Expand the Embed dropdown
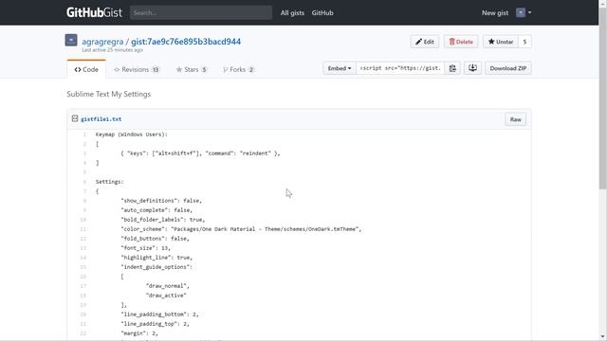 pos(340,68)
